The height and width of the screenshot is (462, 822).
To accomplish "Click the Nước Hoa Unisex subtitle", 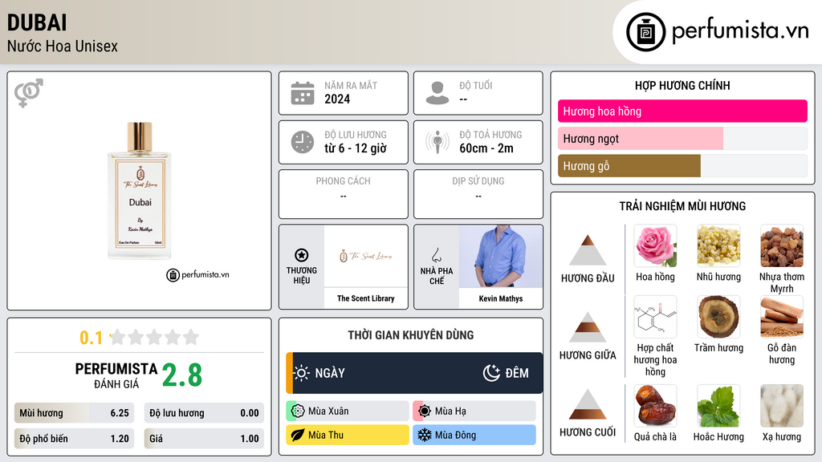I will tap(63, 46).
